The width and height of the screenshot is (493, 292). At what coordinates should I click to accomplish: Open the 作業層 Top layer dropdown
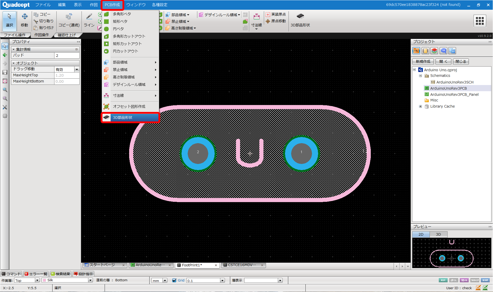click(x=37, y=280)
